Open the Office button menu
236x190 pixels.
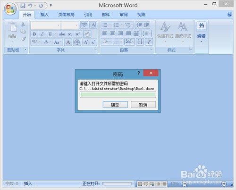pyautogui.click(x=10, y=8)
